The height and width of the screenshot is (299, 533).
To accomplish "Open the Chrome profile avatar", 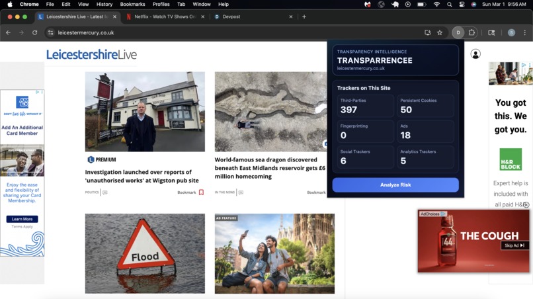I will click(511, 32).
